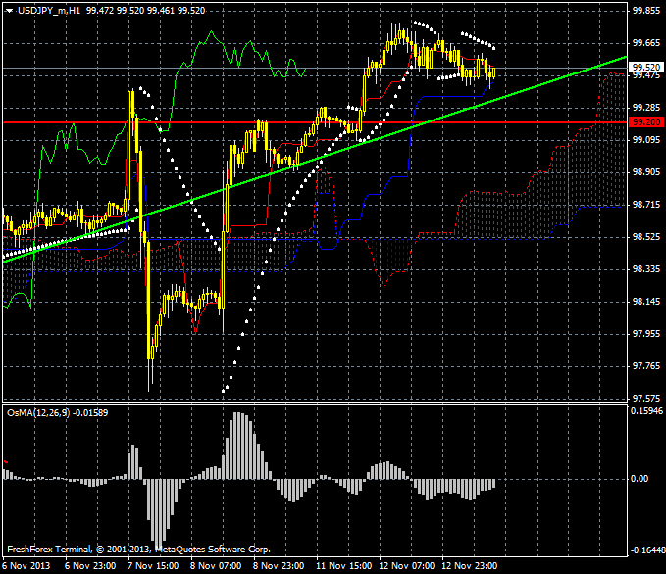666x574 pixels.
Task: Click the USDJPY_m,H1 chart title
Action: [48, 9]
